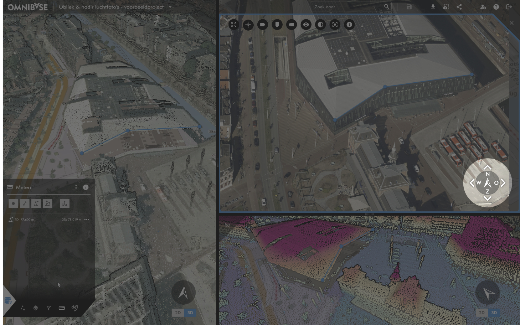
Task: Click the north arrow compass in left map
Action: tap(183, 293)
